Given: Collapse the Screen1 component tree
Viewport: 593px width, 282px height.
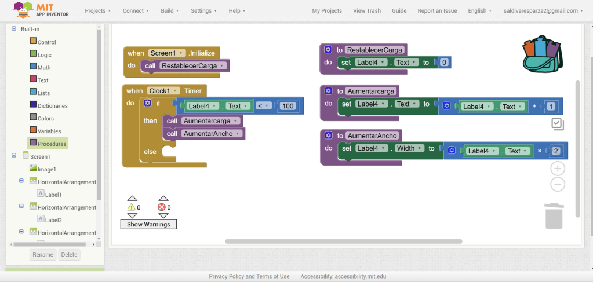Looking at the screenshot, I should click(13, 156).
